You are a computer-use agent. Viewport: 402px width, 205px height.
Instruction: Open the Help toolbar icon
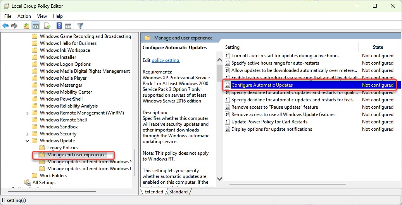[x=59, y=26]
